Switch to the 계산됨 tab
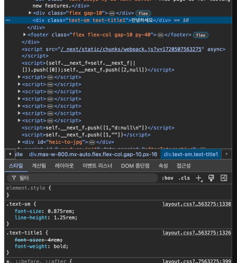 click(x=39, y=166)
